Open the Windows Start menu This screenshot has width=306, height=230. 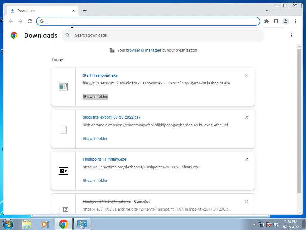pyautogui.click(x=8, y=224)
